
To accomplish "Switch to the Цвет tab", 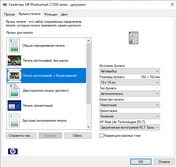I will (64, 14).
